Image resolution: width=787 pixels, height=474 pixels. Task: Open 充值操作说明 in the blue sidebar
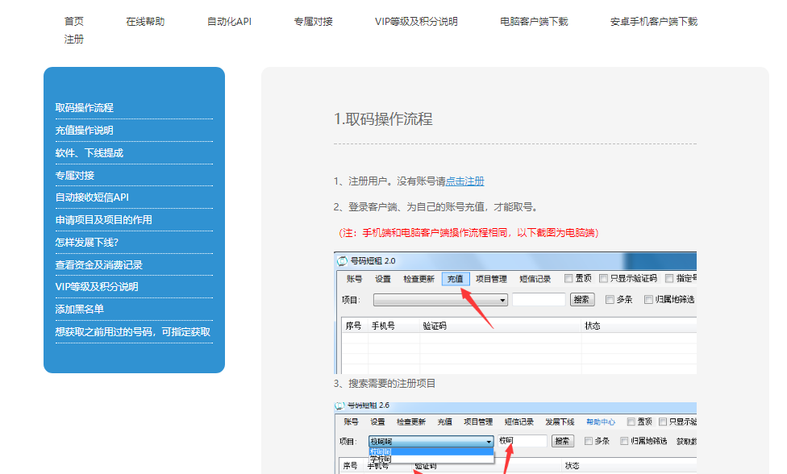pyautogui.click(x=85, y=131)
